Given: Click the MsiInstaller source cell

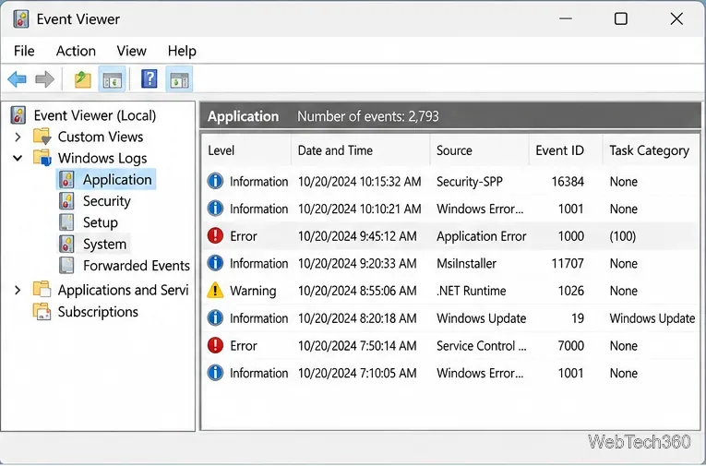Looking at the screenshot, I should (466, 263).
